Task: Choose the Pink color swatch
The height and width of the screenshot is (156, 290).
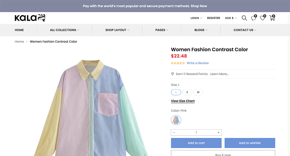Action: point(176,120)
